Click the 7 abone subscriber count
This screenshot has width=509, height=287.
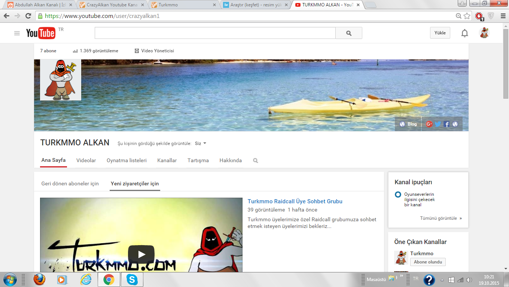click(x=48, y=51)
